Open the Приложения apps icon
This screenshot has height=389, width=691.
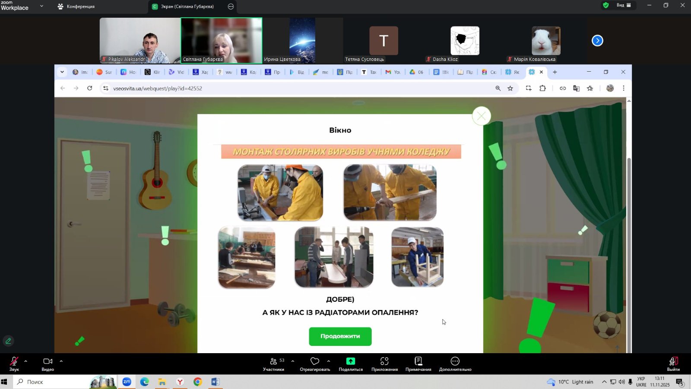point(384,361)
